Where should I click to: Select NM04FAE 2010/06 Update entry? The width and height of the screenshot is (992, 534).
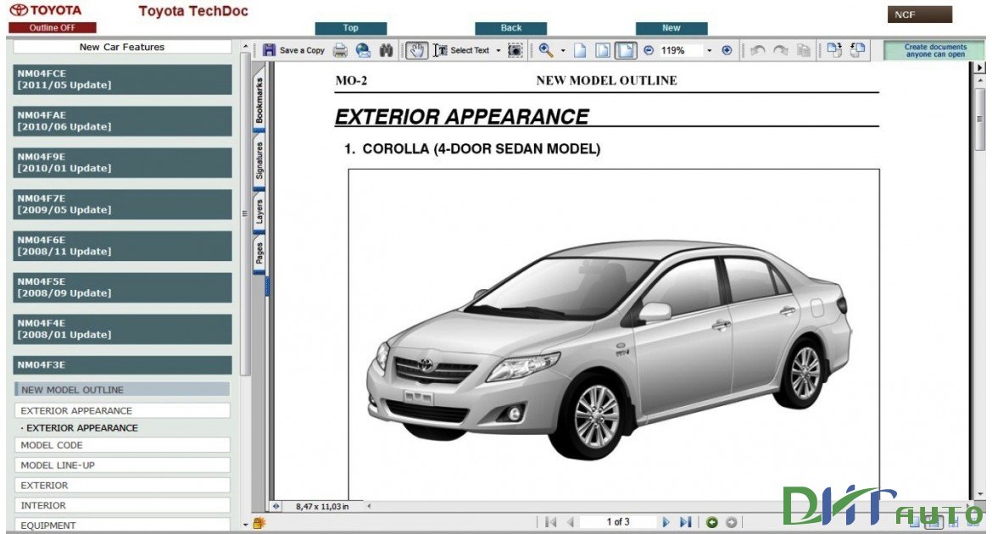pyautogui.click(x=122, y=121)
